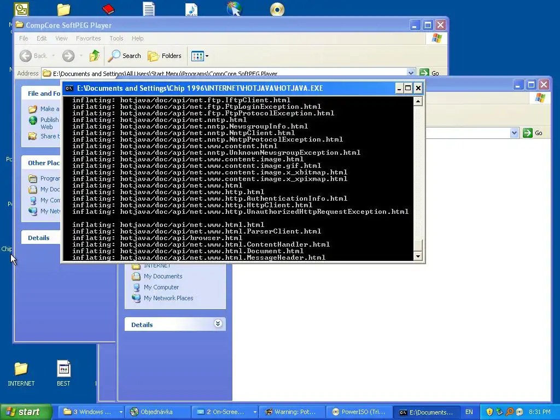Viewport: 560px width, 420px height.
Task: Click the security shield tray icon
Action: coord(489,412)
